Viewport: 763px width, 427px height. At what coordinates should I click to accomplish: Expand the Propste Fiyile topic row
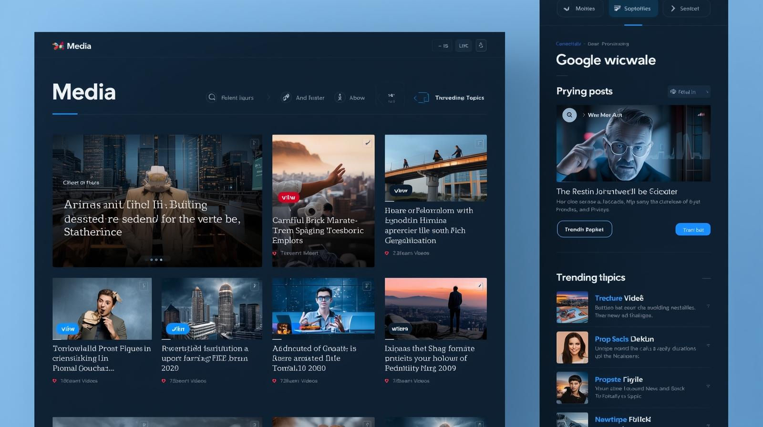point(708,386)
